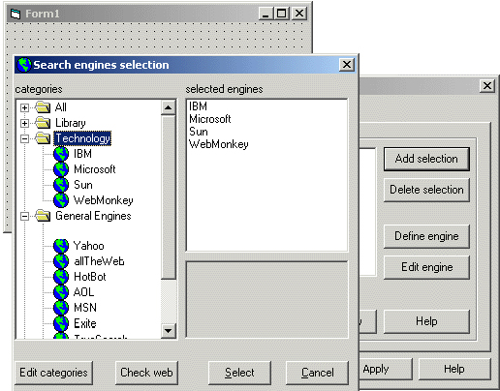Screen dimensions: 500x391
Task: Click the globe icon next to MSN
Action: [x=61, y=308]
